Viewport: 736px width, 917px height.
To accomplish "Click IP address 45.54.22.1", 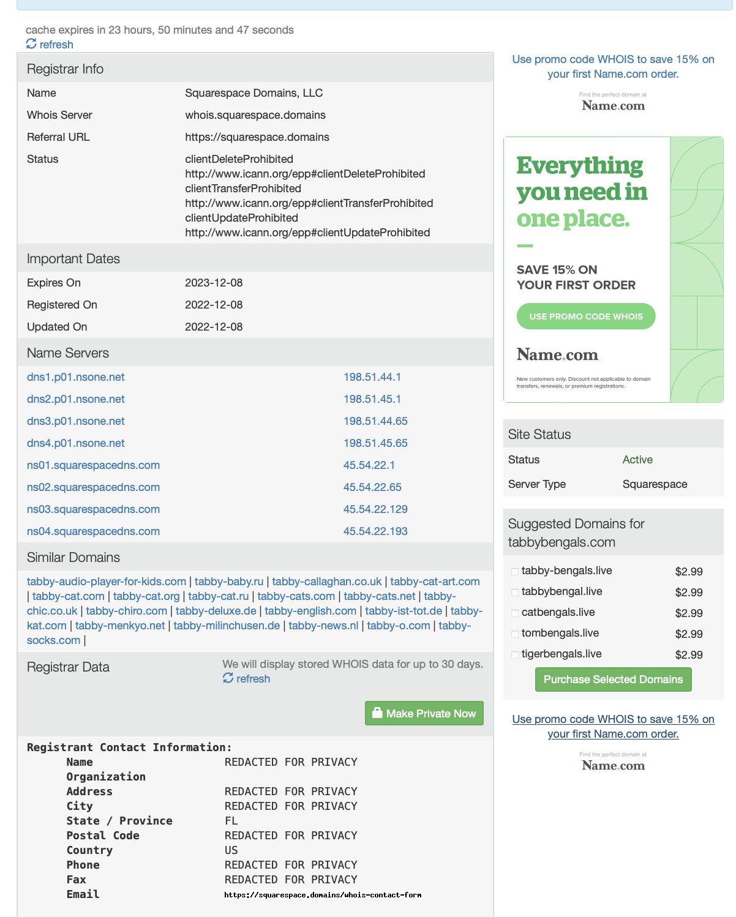I will coord(369,465).
